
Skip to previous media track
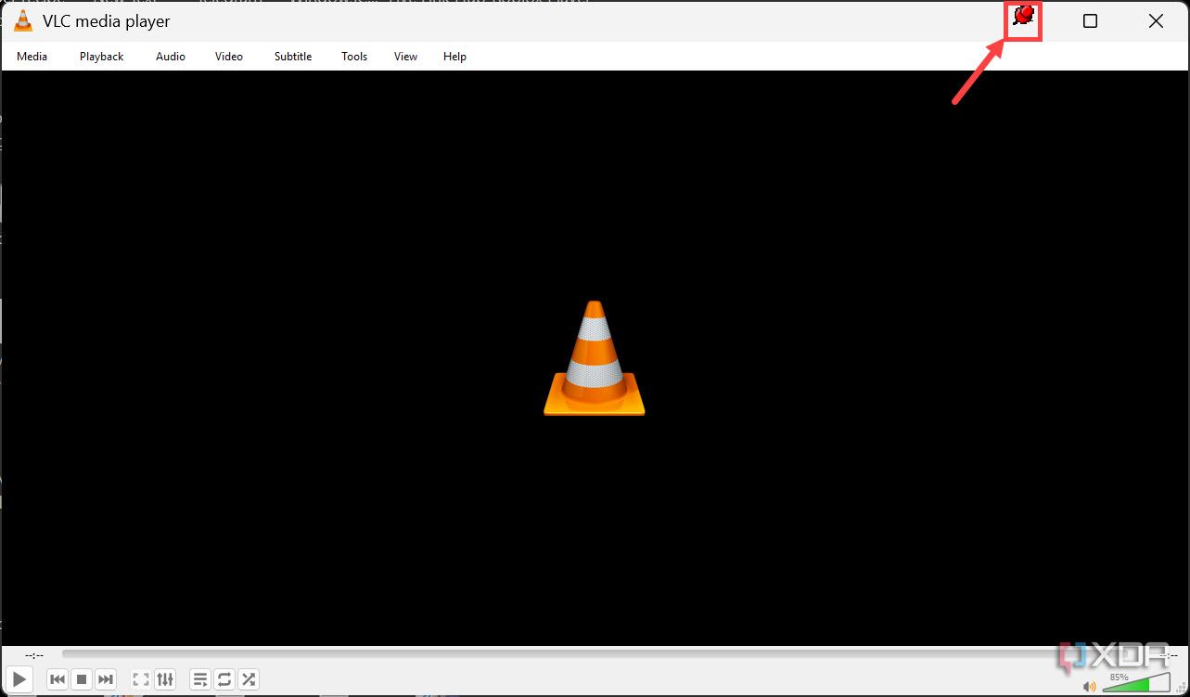coord(58,679)
